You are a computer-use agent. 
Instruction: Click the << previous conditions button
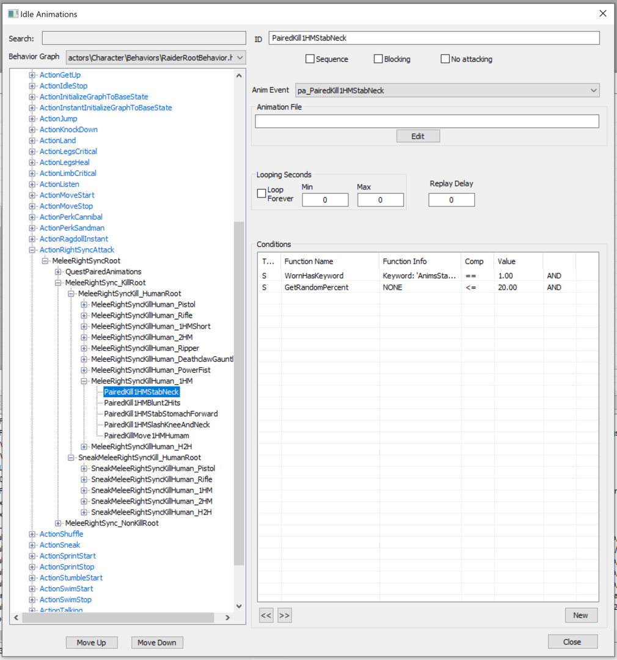[x=266, y=615]
